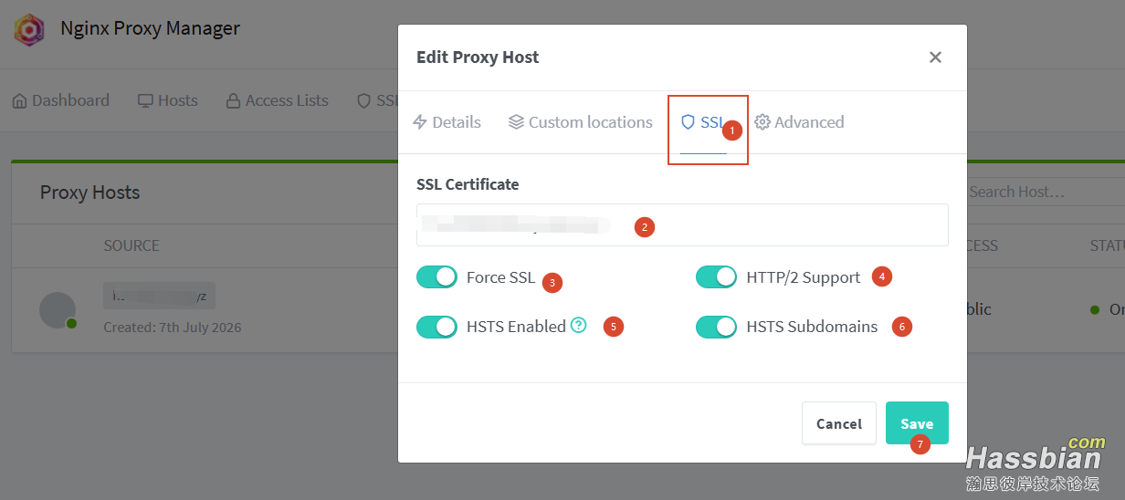Click the gear icon beside Advanced
The height and width of the screenshot is (500, 1125).
tap(762, 122)
